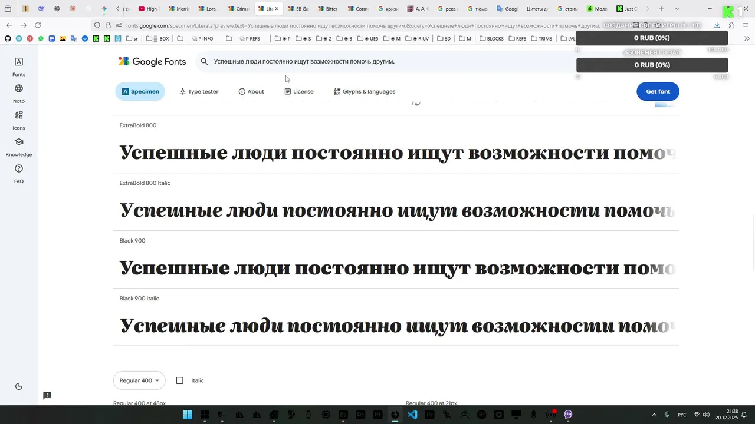This screenshot has height=424, width=755.
Task: Open the Knowledge section in sidebar
Action: tap(19, 147)
